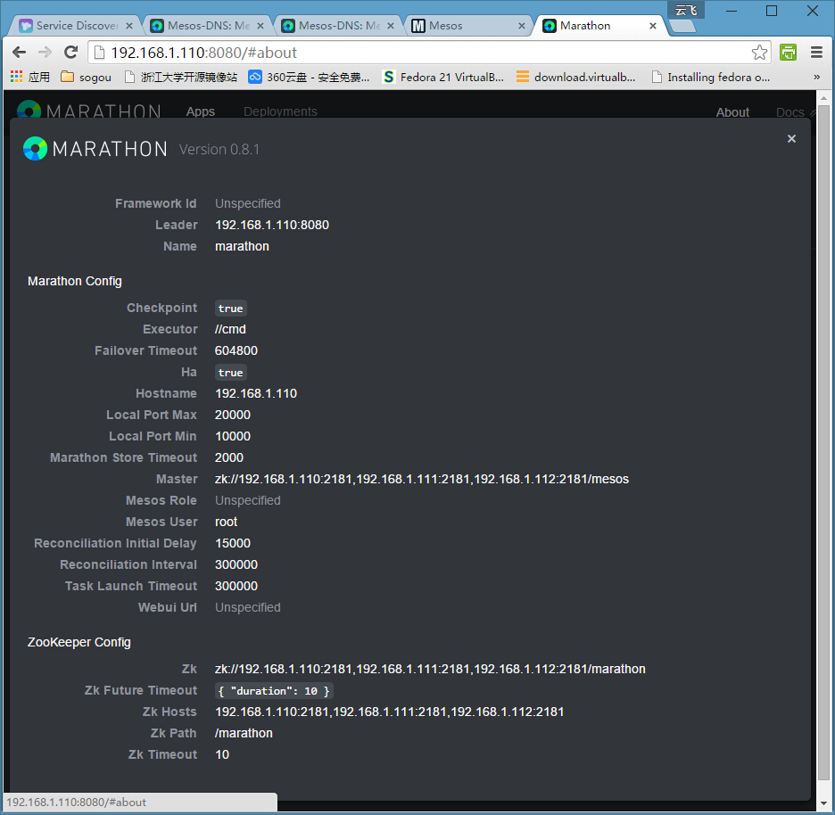Close the Marathon tab
This screenshot has height=815, width=835.
(652, 26)
